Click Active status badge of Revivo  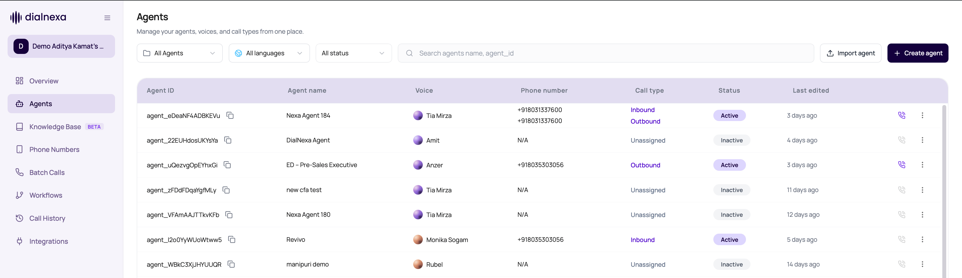(729, 240)
